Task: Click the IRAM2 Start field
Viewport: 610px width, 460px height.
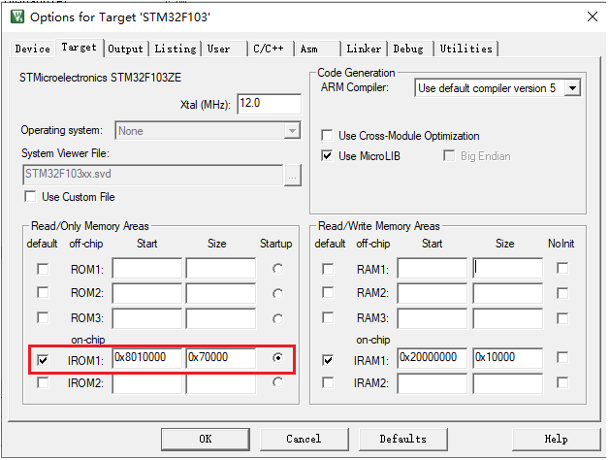Action: (433, 383)
